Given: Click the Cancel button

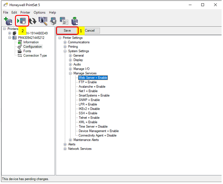Looking at the screenshot, I should 90,30.
